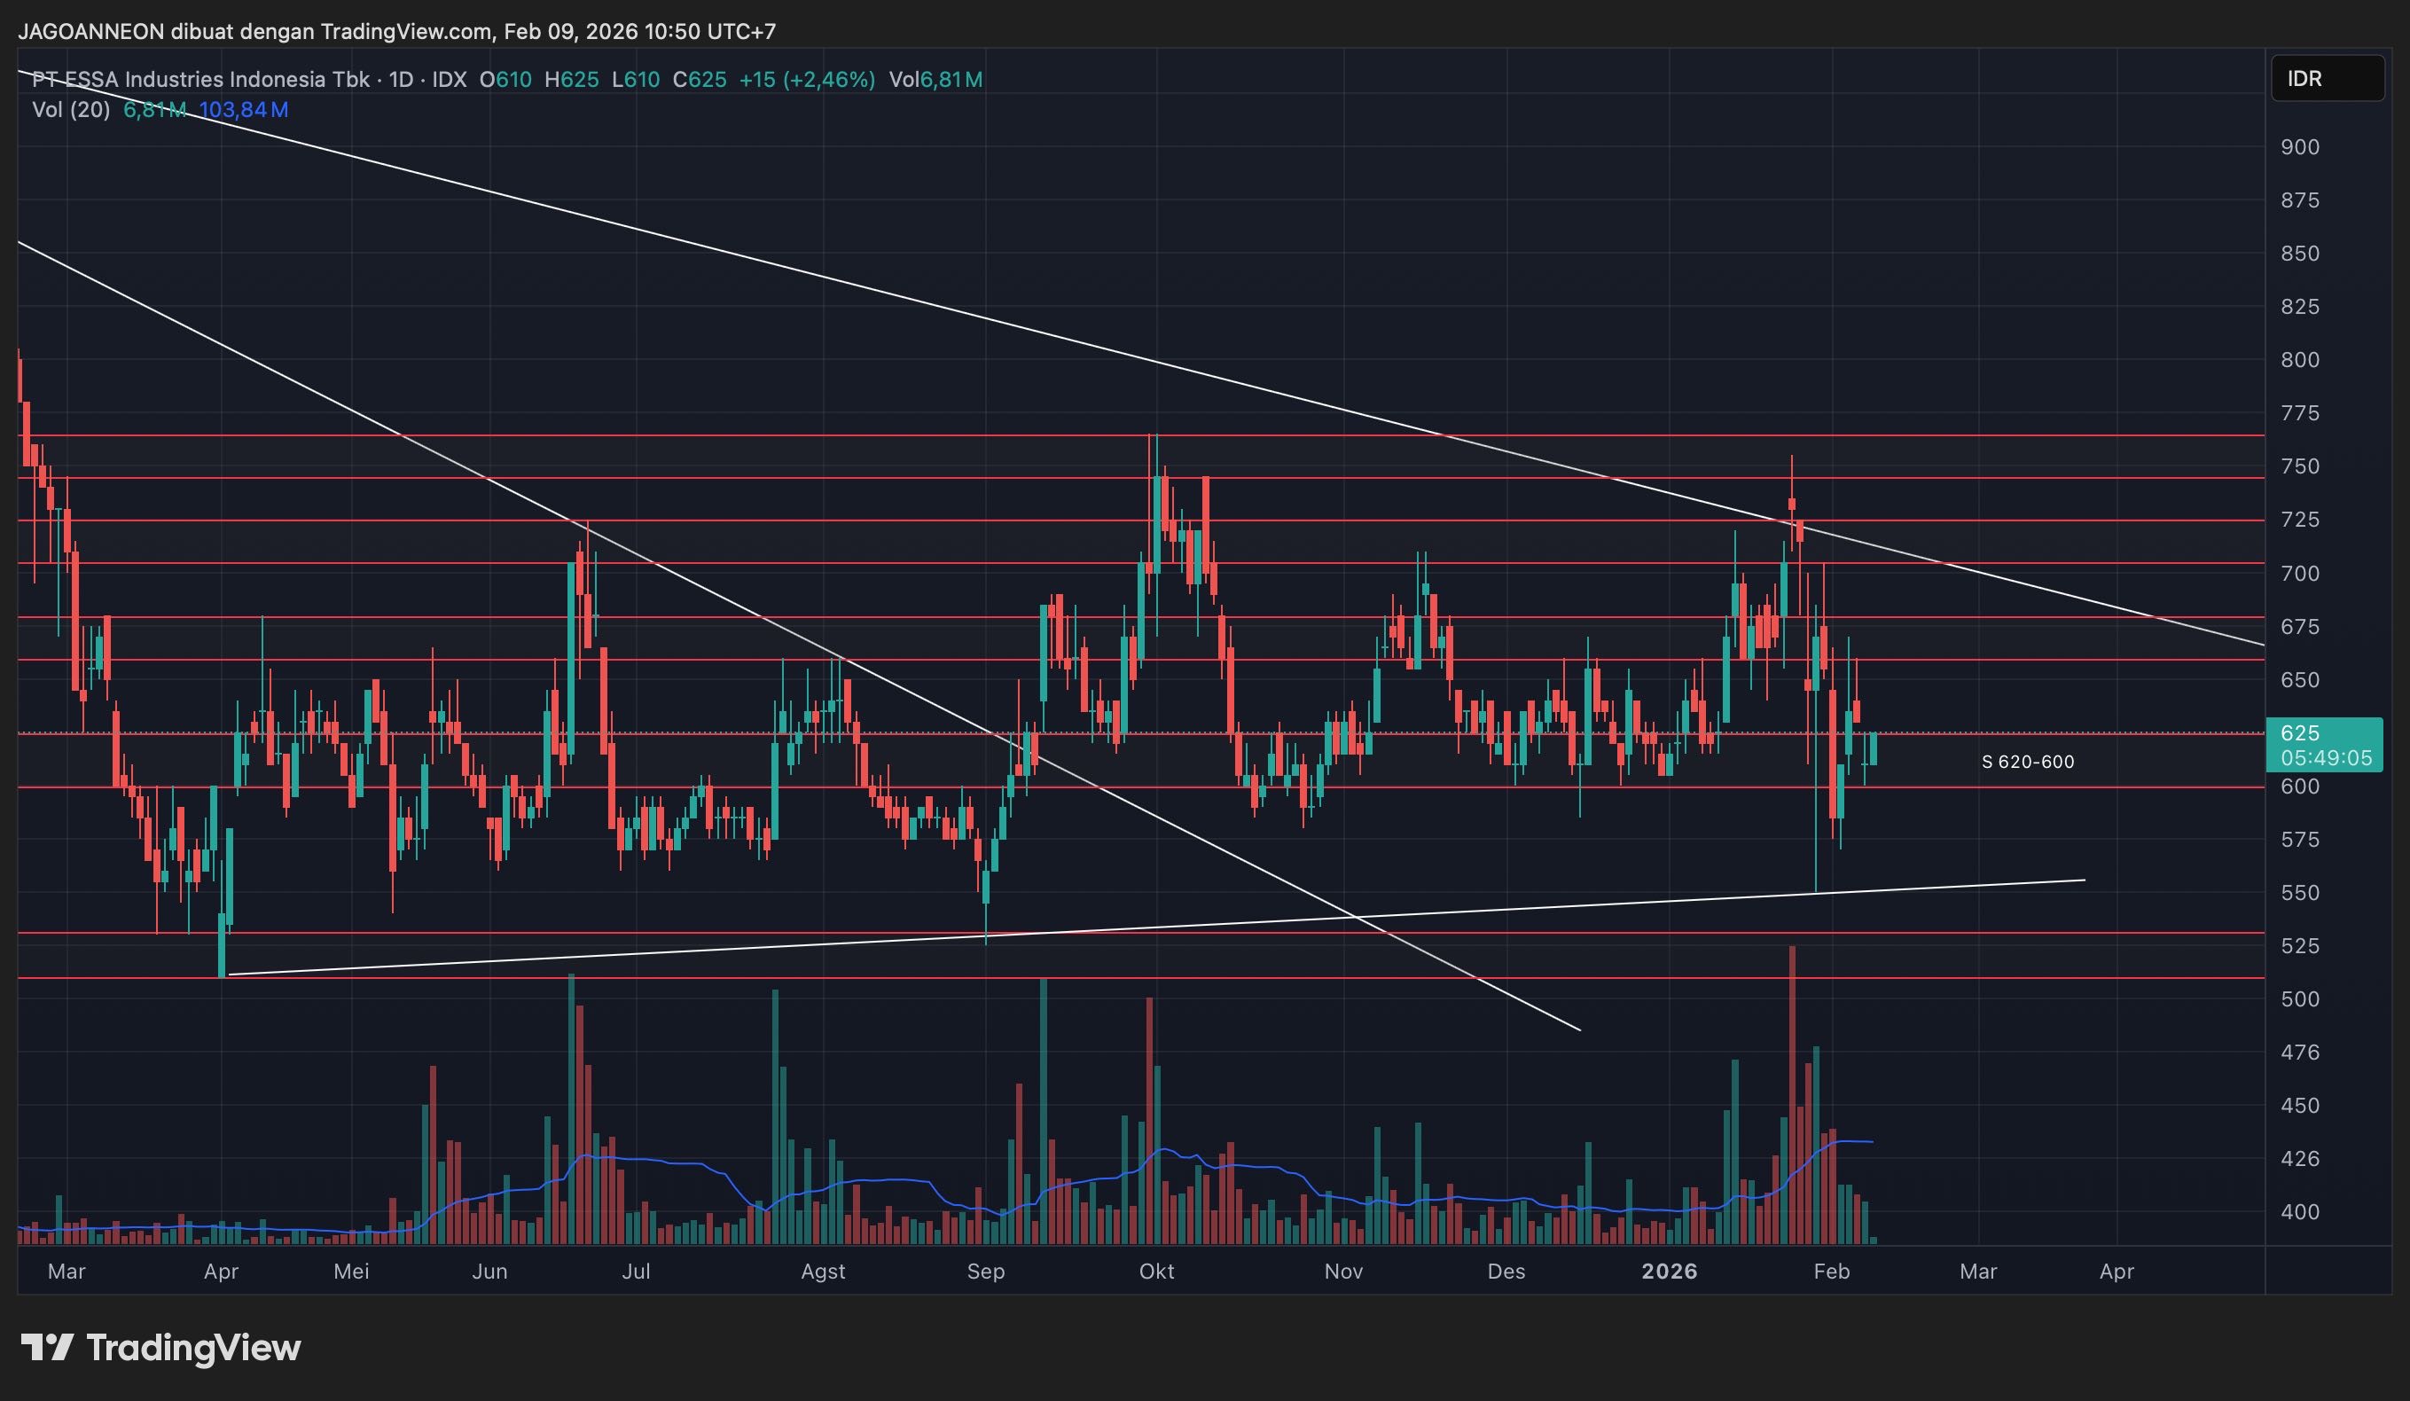Click the TradingView wordmark text
Screen dimensions: 2410x1401
[x=193, y=1348]
